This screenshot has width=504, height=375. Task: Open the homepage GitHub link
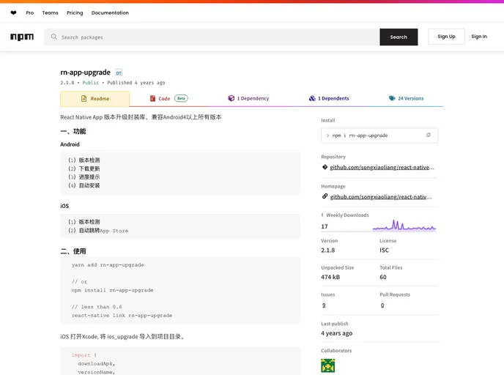pyautogui.click(x=381, y=197)
